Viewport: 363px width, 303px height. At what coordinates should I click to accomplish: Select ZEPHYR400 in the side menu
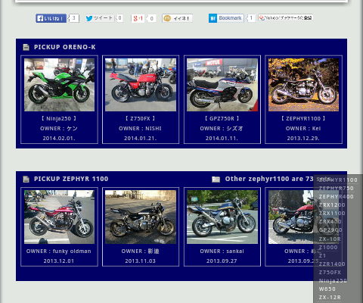point(336,197)
